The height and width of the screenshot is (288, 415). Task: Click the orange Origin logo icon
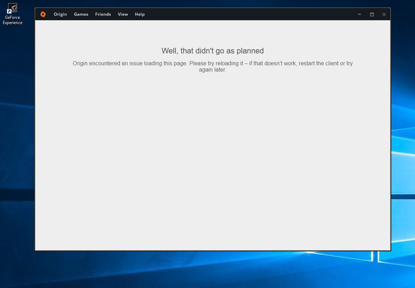click(43, 14)
